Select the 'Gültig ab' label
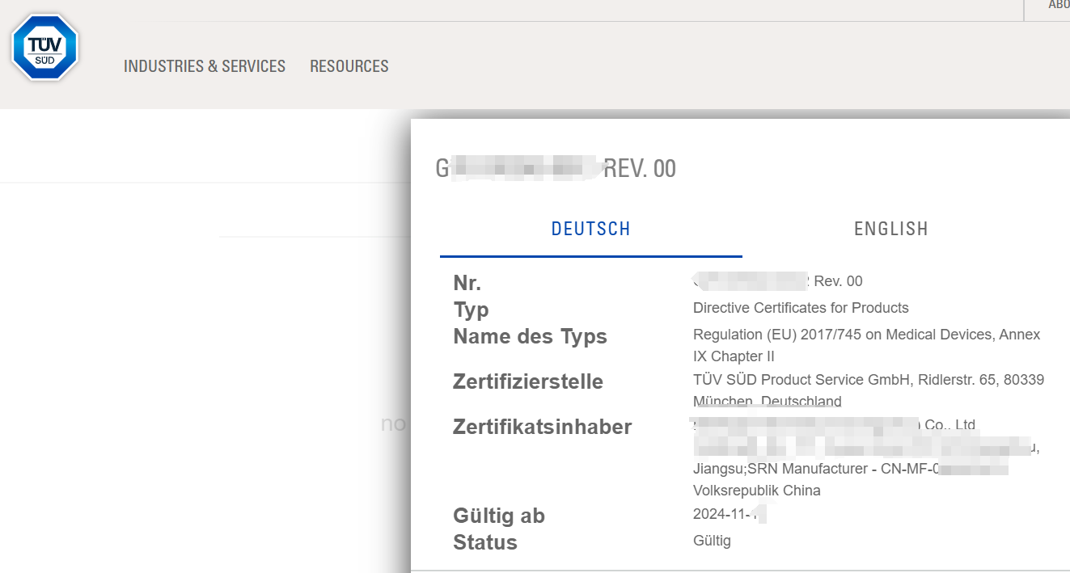 coord(499,516)
